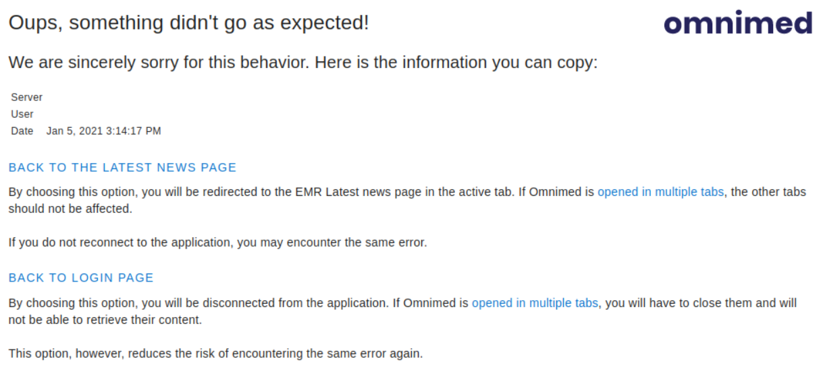The height and width of the screenshot is (365, 821).
Task: Select the User label
Action: click(22, 114)
